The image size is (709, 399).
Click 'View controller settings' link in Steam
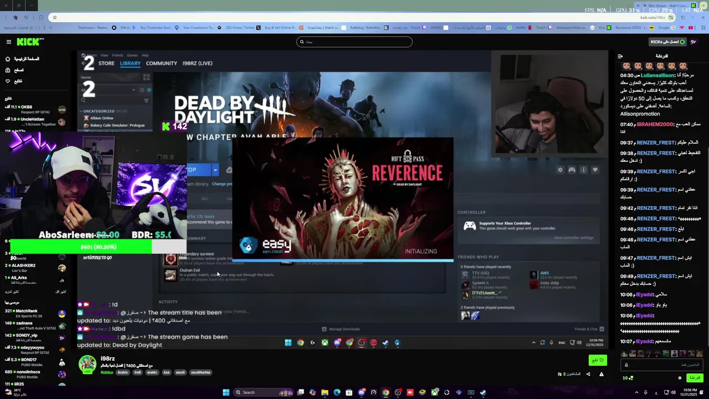click(573, 238)
